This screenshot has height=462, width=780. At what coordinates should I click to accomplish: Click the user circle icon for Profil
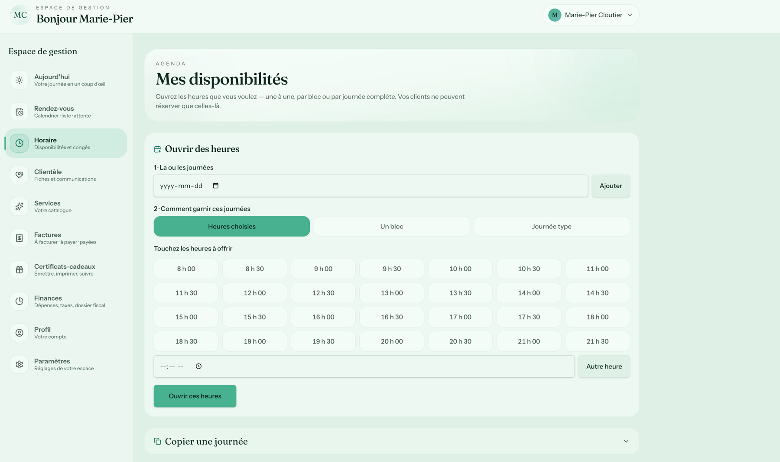coord(19,333)
